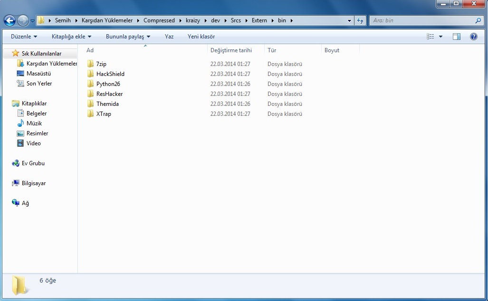Viewport: 488px width, 301px height.
Task: Click the Themida folder name
Action: [x=107, y=104]
